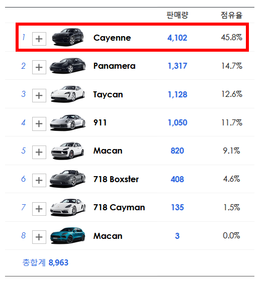Expand the 911 row plus button
Screen dimensions: 266x281
39,124
